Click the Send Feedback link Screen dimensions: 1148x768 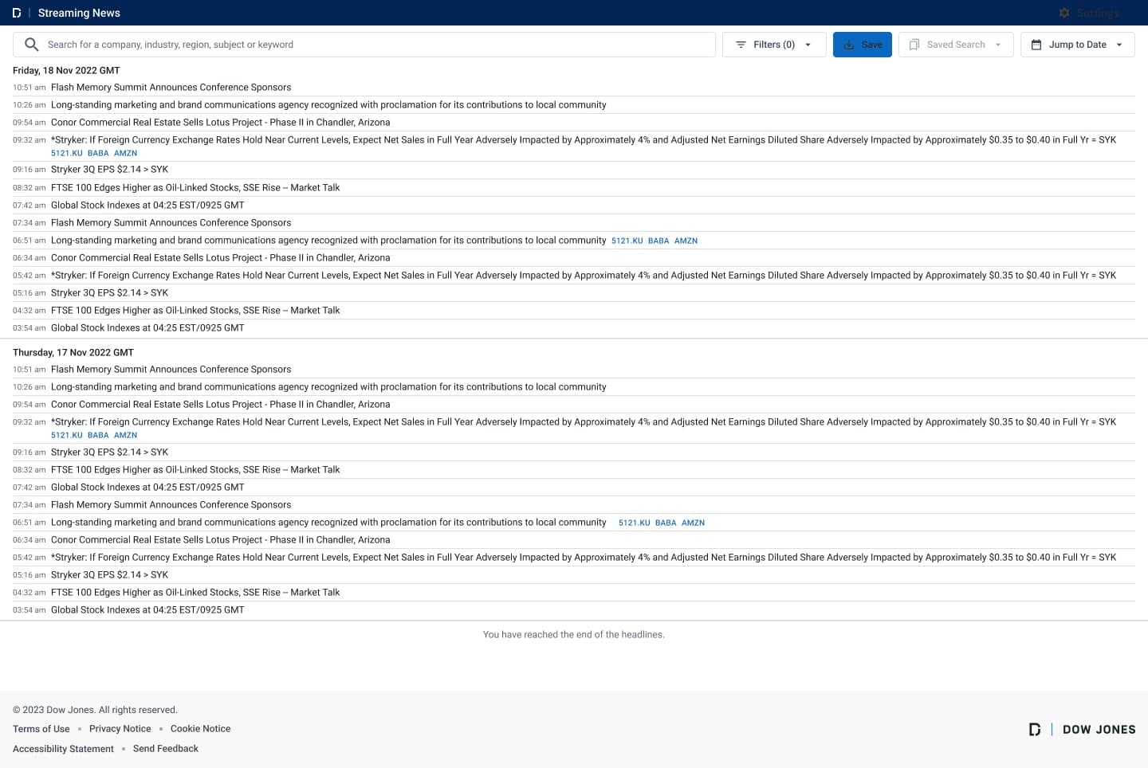click(166, 749)
